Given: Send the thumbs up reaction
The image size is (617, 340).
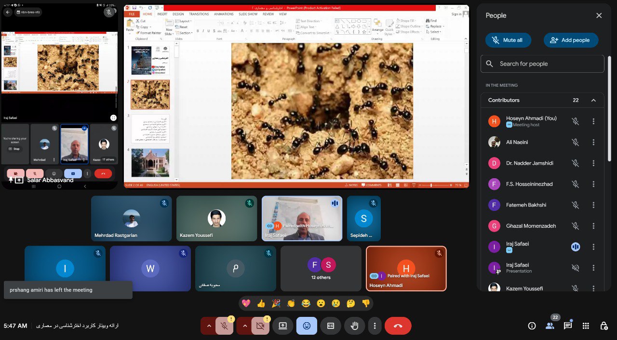Looking at the screenshot, I should pyautogui.click(x=261, y=303).
